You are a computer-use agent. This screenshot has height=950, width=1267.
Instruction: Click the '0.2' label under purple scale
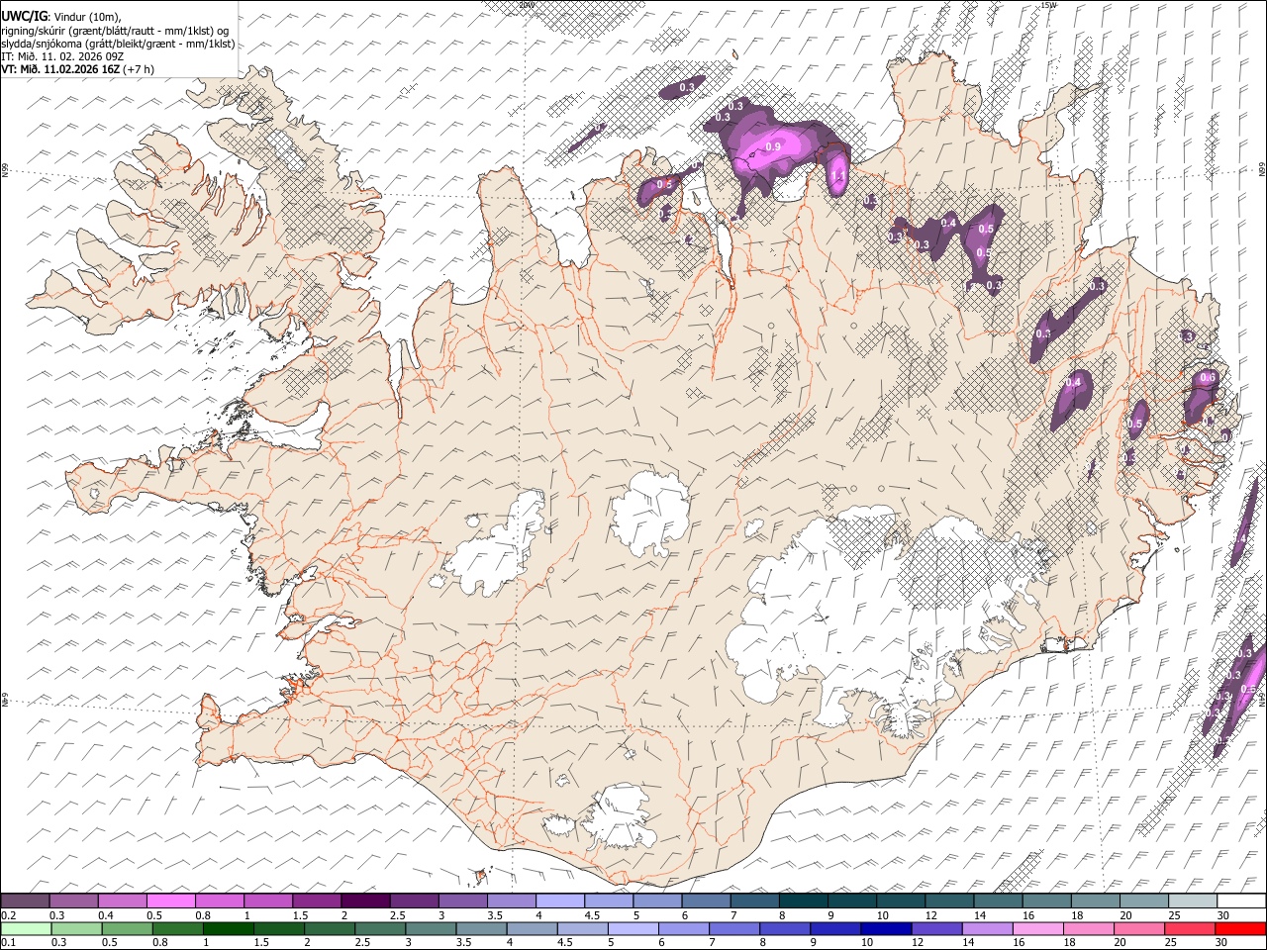coord(9,915)
